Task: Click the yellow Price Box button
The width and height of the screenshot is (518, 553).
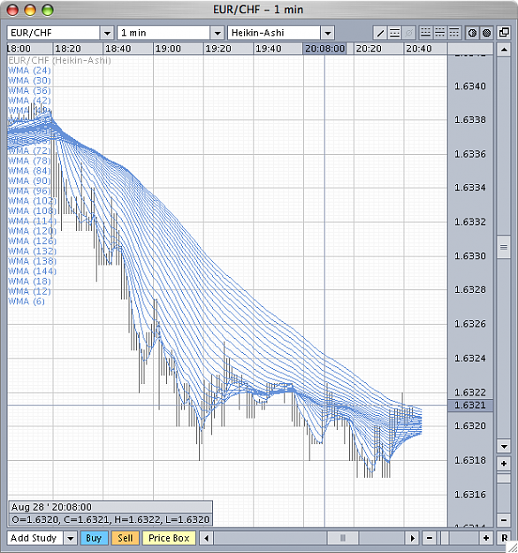Action: click(169, 538)
